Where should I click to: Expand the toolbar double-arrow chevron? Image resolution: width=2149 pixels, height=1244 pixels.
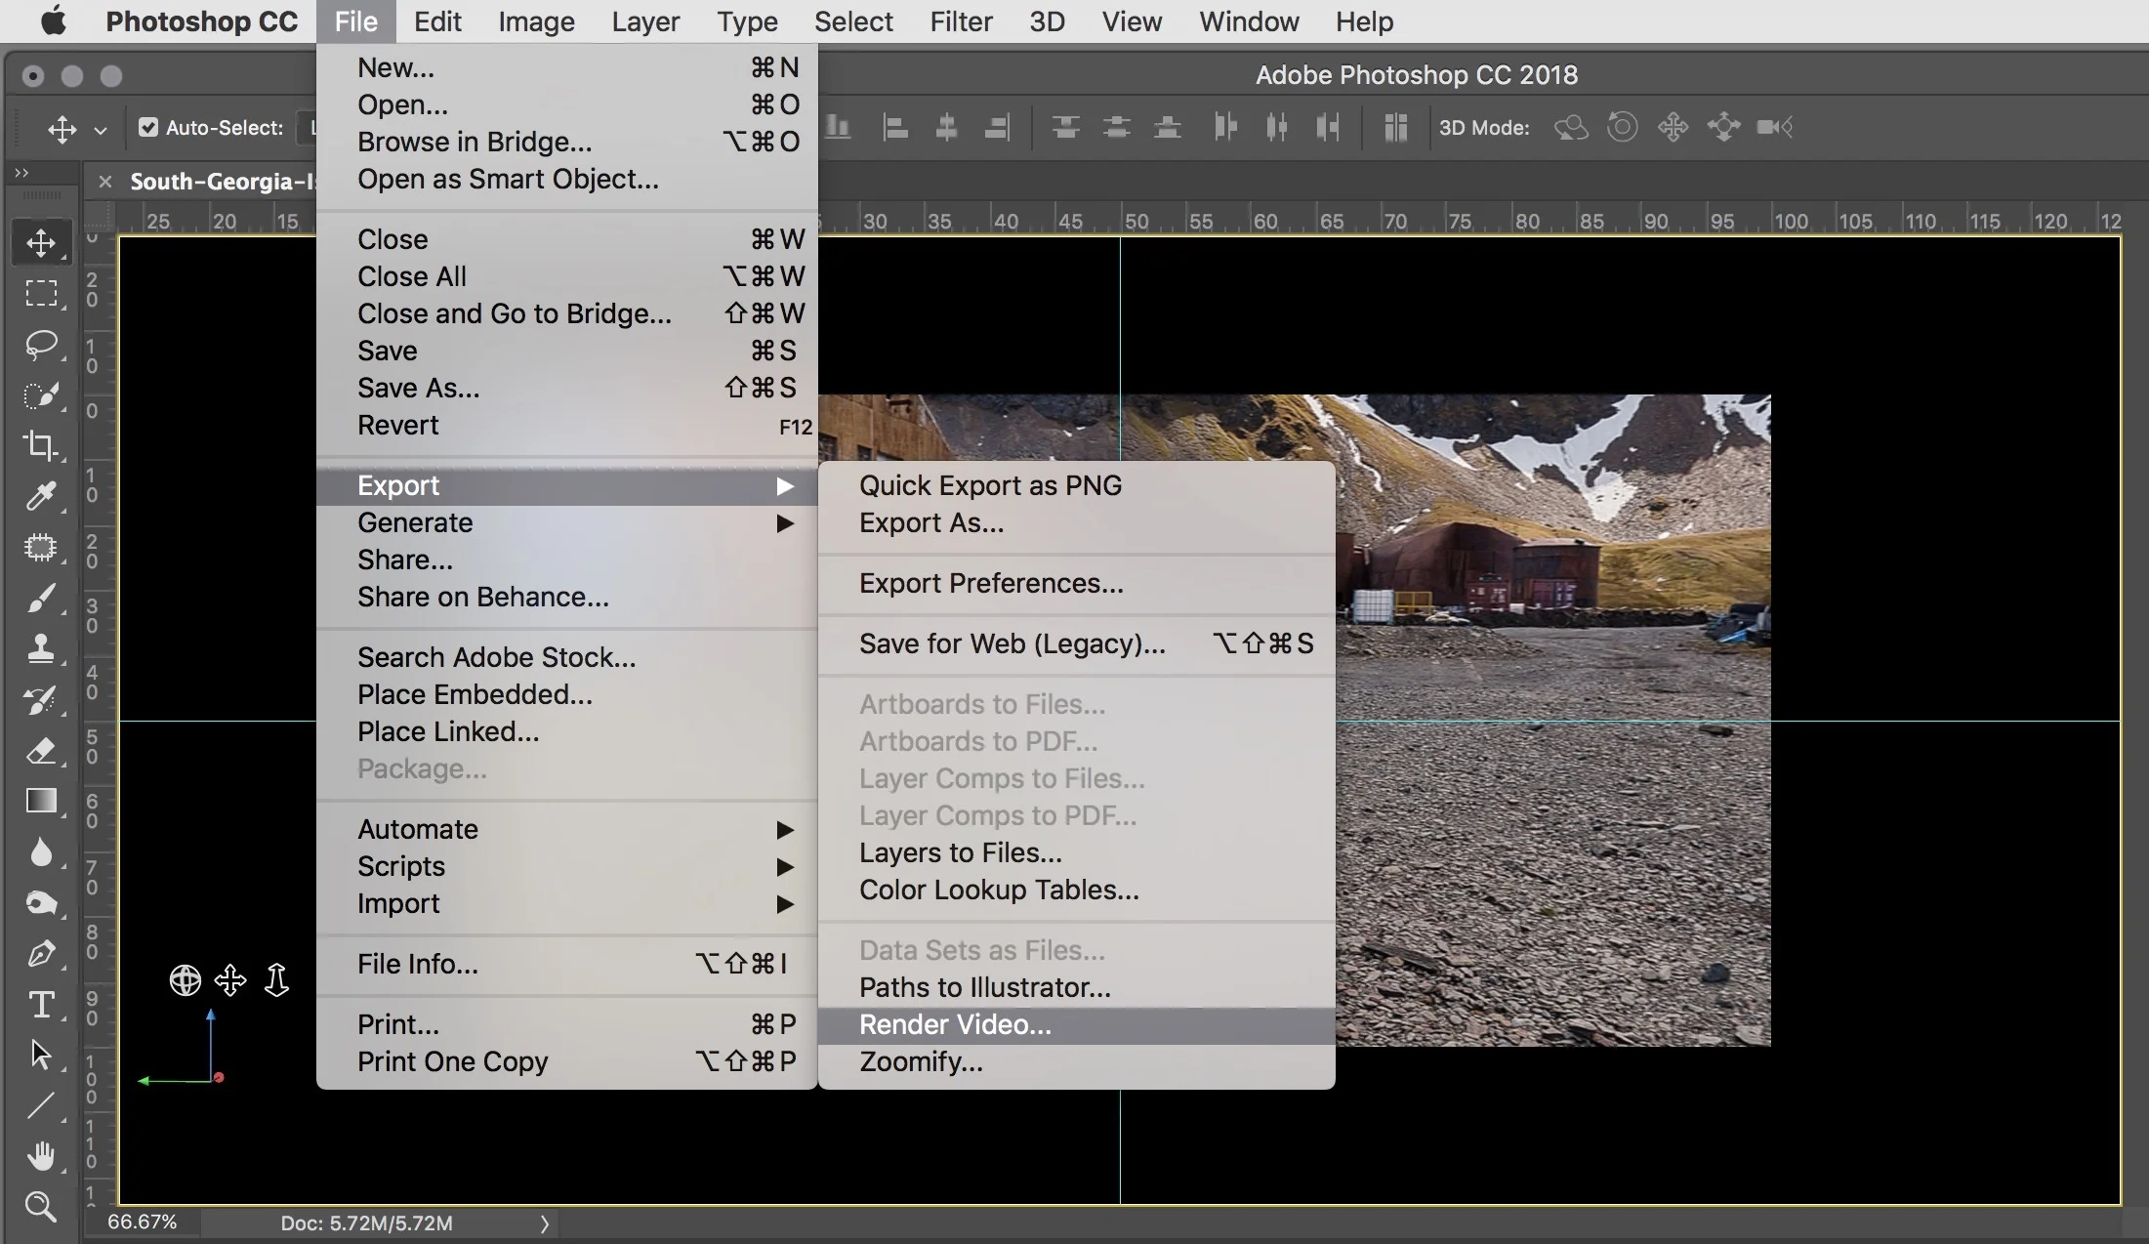21,173
